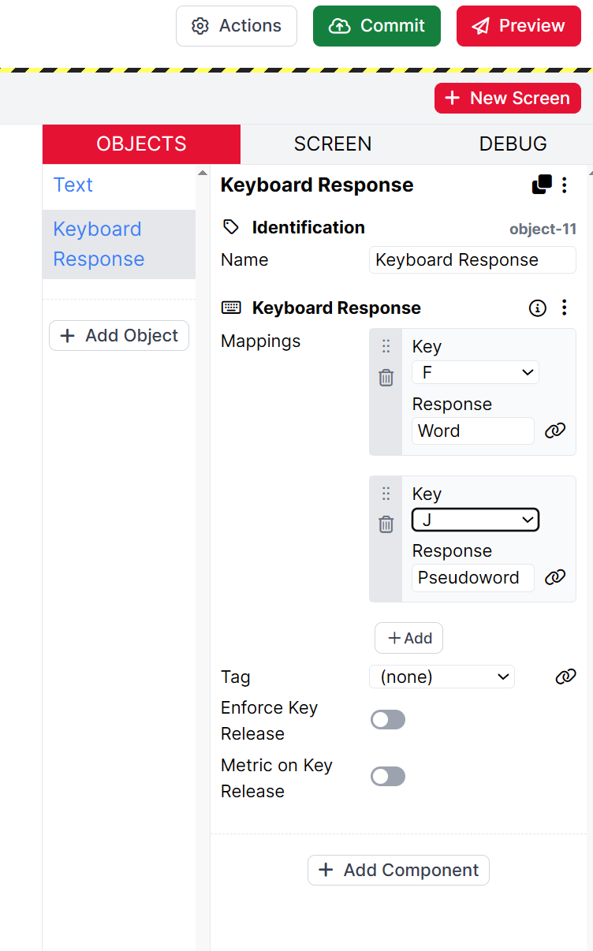593x951 pixels.
Task: Click the Keyboard Response info icon
Action: 538,308
